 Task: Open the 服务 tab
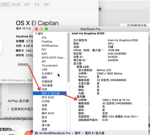[x=46, y=4]
